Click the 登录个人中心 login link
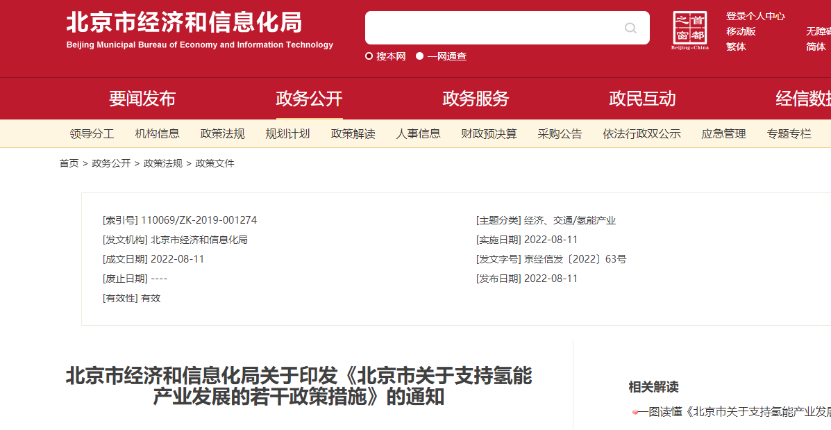 click(755, 16)
